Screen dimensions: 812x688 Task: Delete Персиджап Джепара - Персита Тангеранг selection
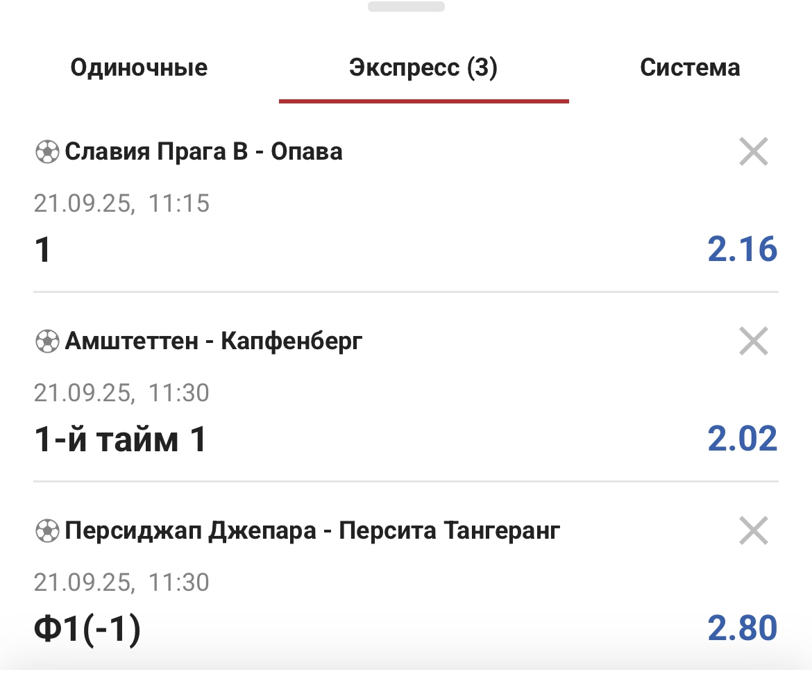(x=753, y=531)
